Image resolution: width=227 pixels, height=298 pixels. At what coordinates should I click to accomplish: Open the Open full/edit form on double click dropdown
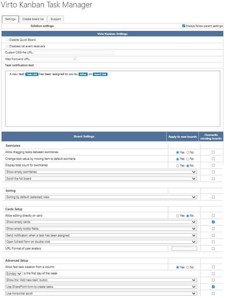(101, 242)
